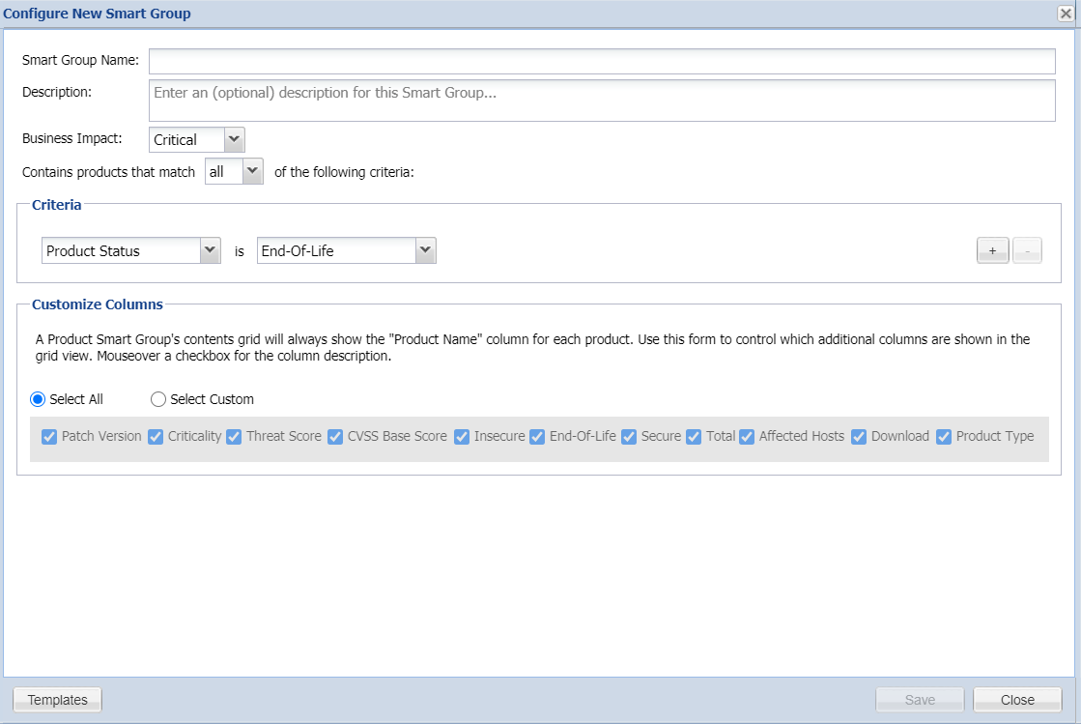1081x724 pixels.
Task: Toggle the CVSS Base Score checkbox
Action: coord(335,437)
